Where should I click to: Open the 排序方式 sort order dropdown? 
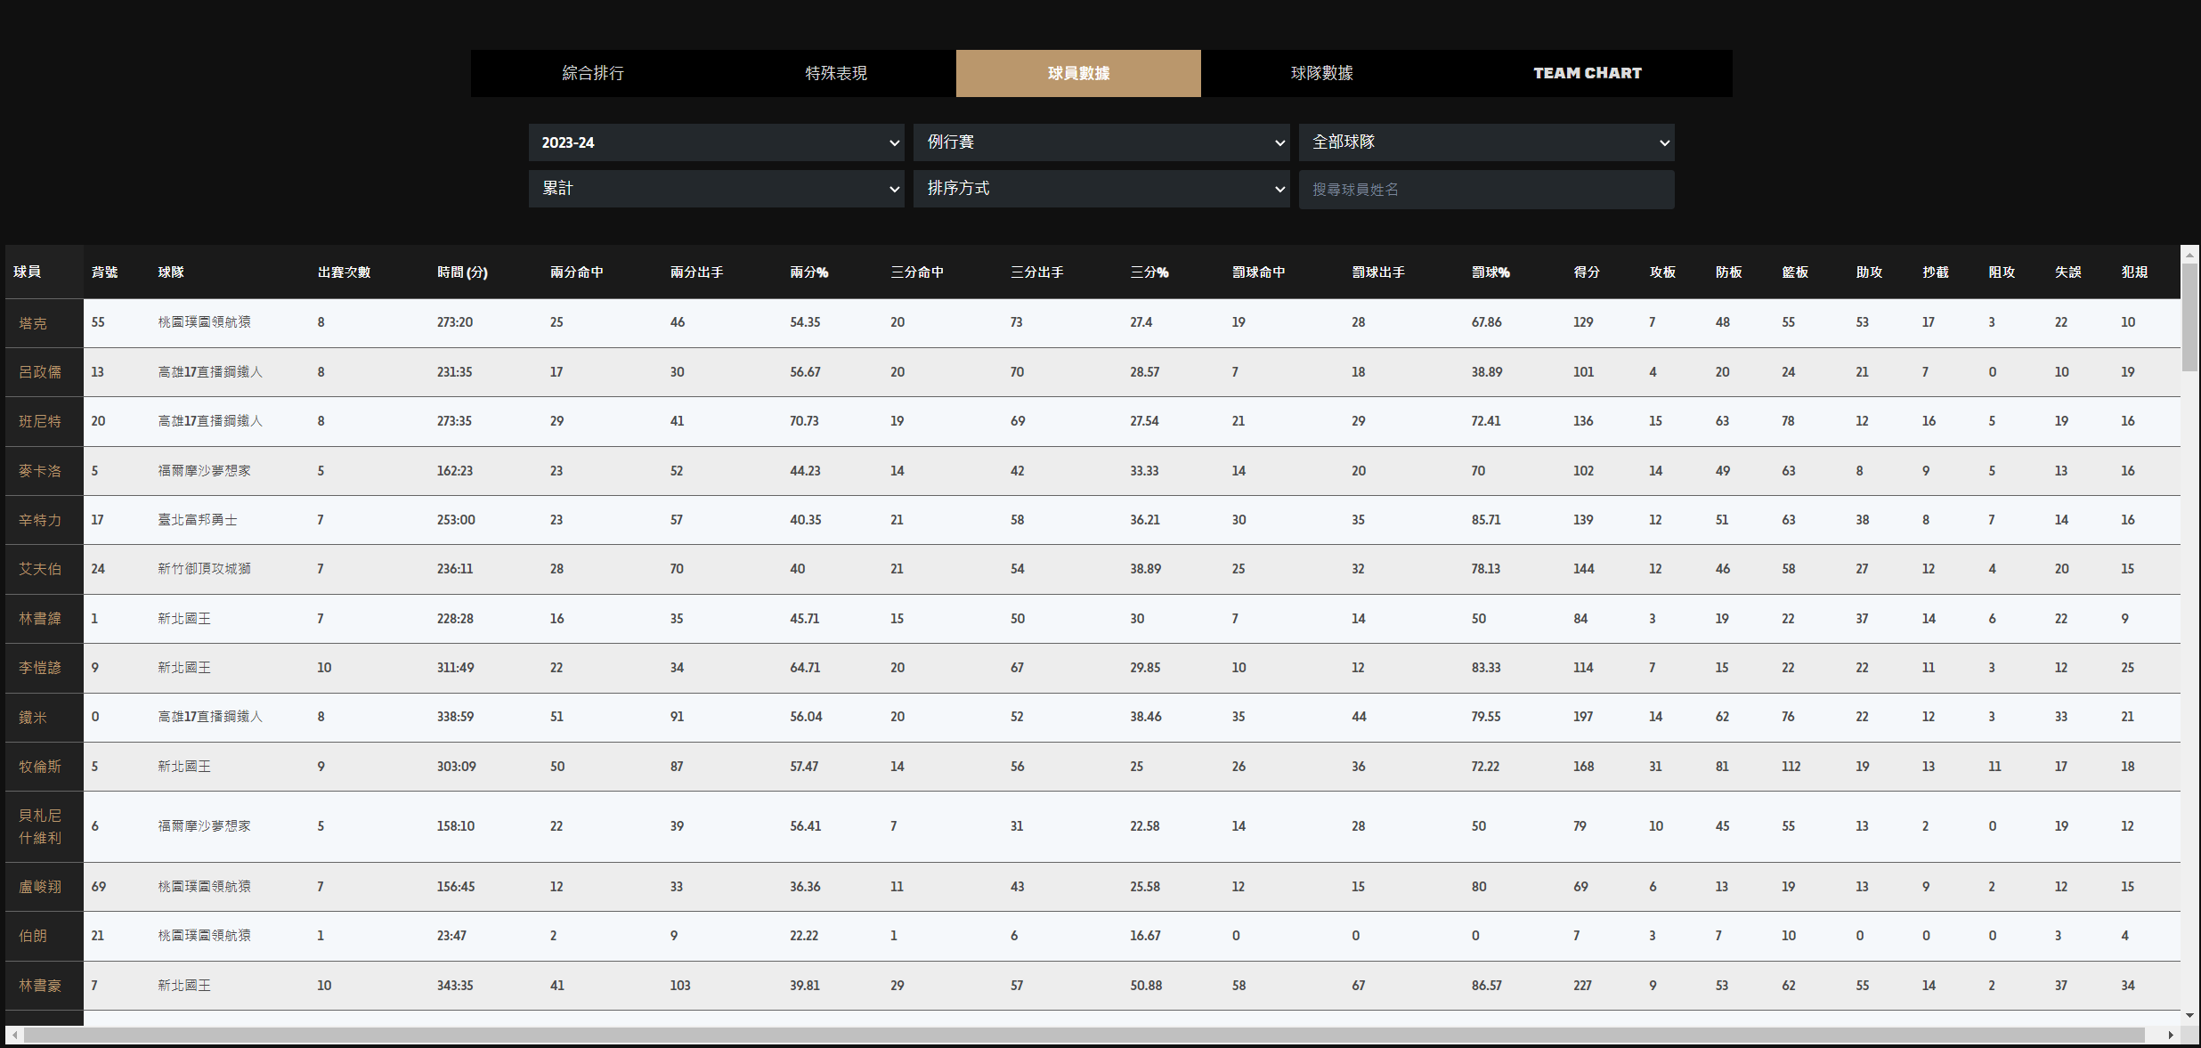click(x=1100, y=189)
